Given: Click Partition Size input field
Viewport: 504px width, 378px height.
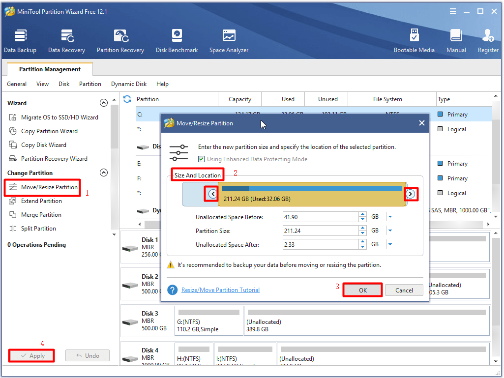Looking at the screenshot, I should 321,231.
